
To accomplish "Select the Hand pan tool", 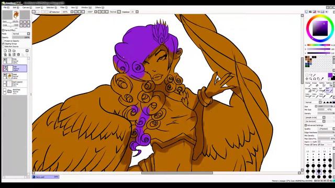I will (x=318, y=79).
